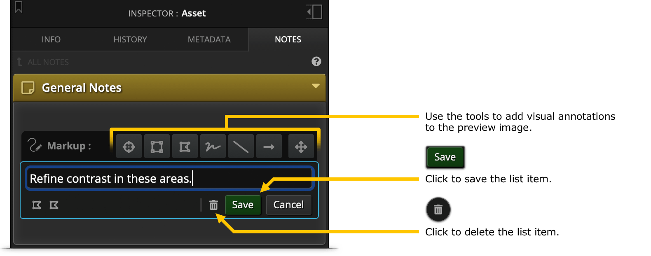This screenshot has width=651, height=256.
Task: Toggle the inspector panel dock icon
Action: tap(314, 12)
